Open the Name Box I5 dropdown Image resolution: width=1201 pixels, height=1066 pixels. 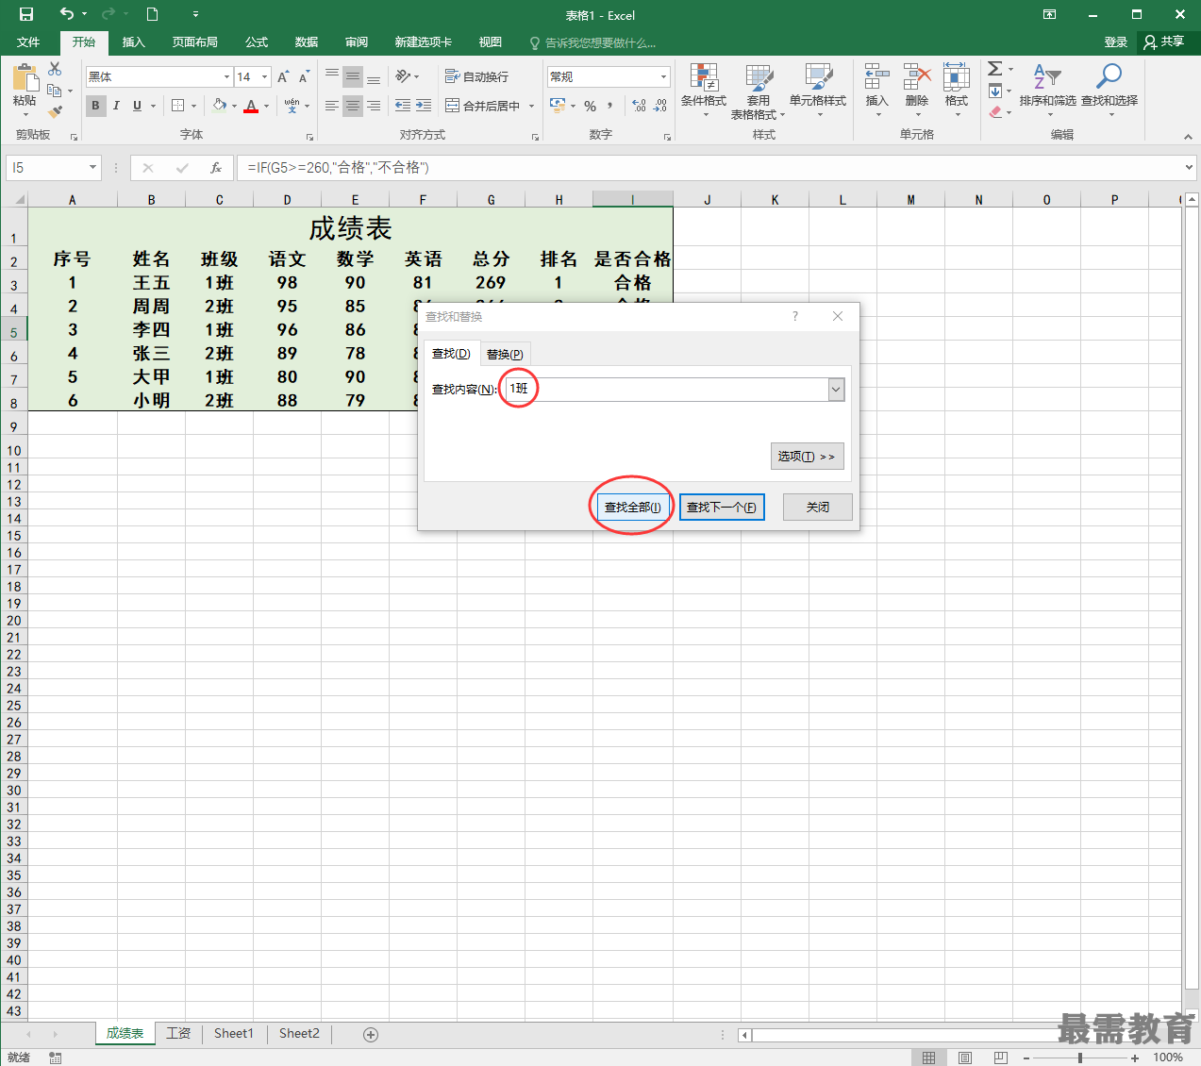click(x=92, y=168)
